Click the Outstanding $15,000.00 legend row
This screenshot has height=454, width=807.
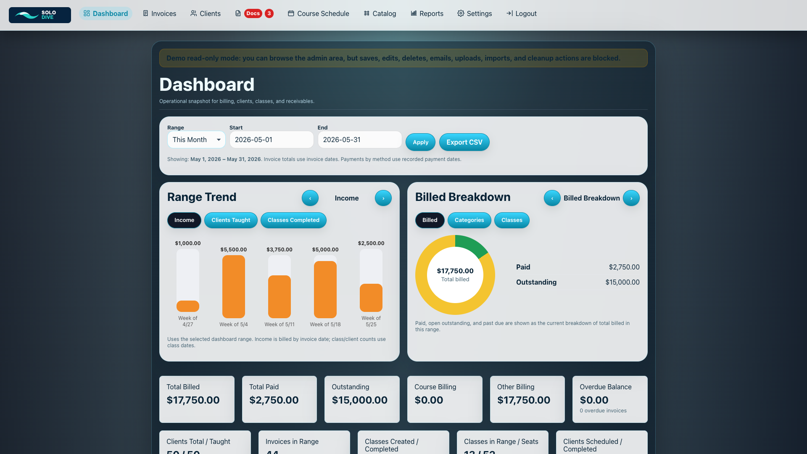[578, 282]
